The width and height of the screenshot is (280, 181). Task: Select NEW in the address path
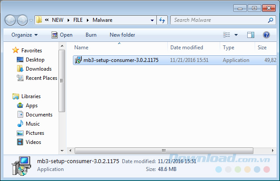pyautogui.click(x=58, y=20)
